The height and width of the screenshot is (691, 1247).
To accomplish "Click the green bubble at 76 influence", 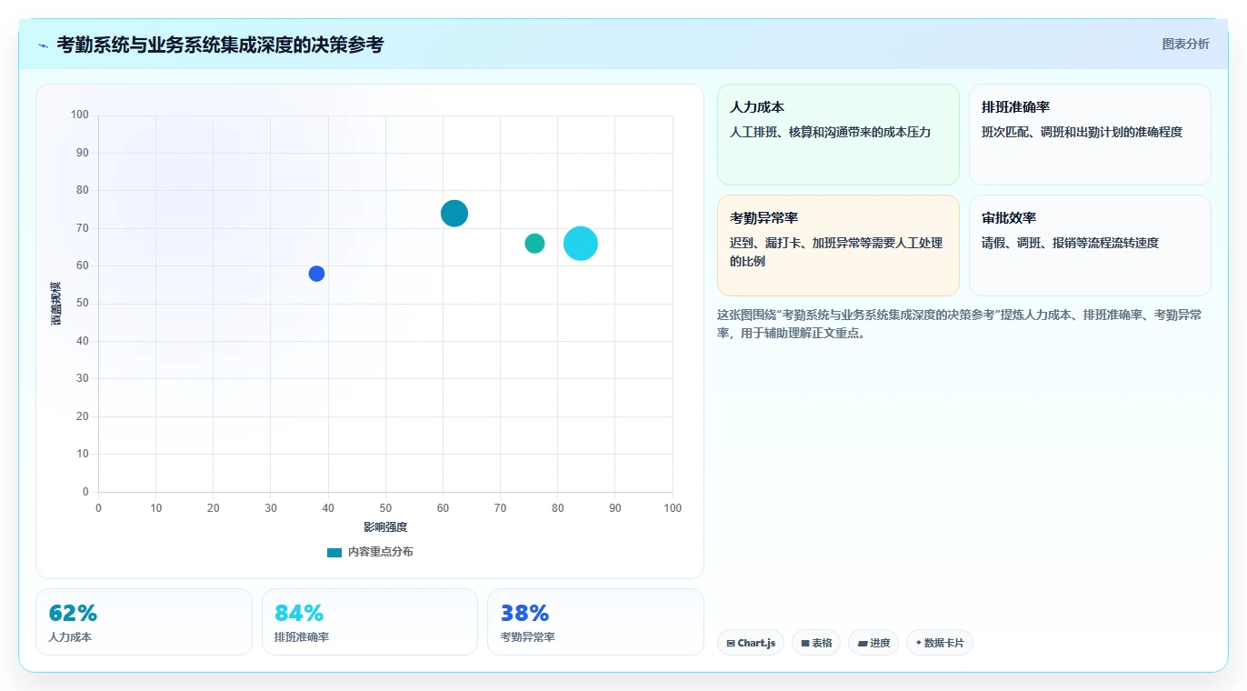I will (534, 244).
